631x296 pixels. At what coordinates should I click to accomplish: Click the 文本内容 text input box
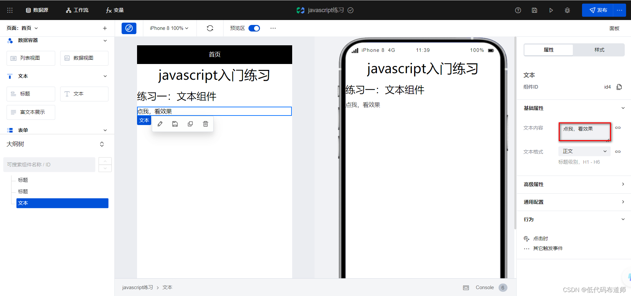[585, 132]
